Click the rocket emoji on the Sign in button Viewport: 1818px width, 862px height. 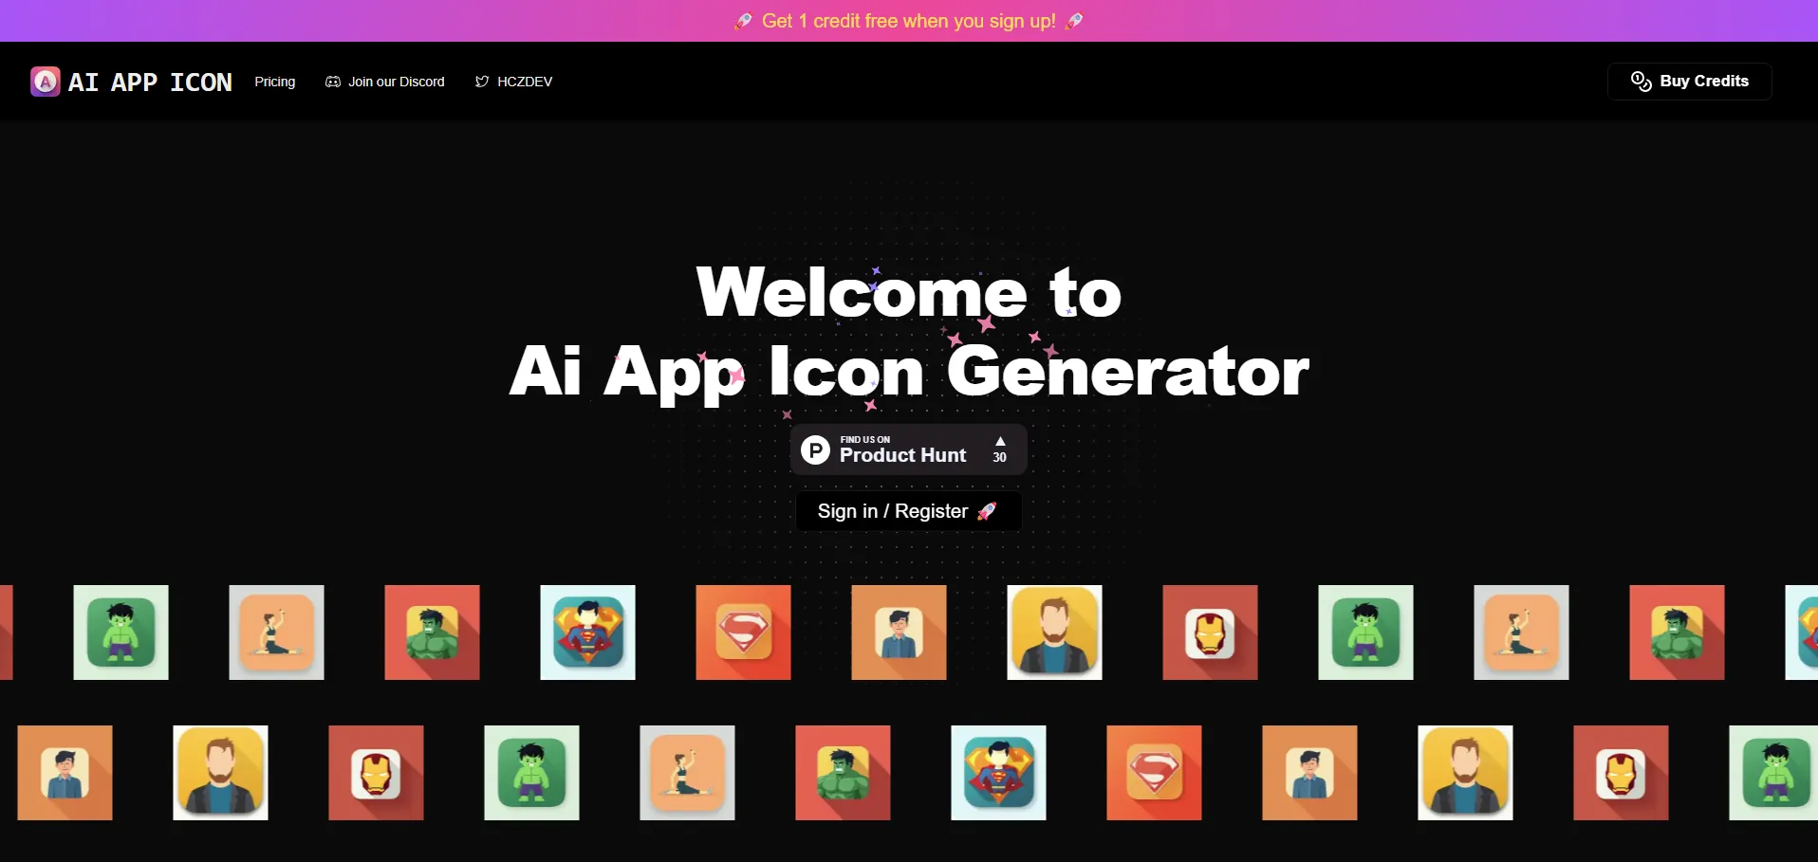click(x=987, y=511)
